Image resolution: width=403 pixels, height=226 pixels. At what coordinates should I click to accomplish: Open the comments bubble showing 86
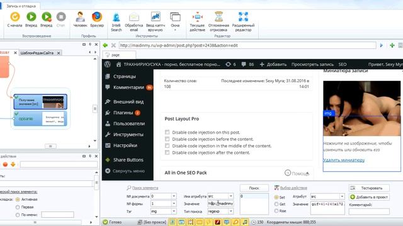(x=247, y=64)
